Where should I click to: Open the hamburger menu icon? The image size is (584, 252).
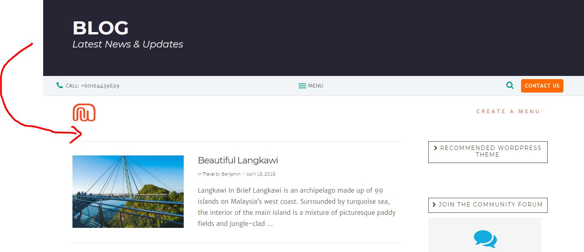point(302,86)
